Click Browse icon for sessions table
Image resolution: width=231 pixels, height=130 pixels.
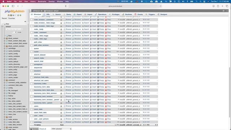tap(65, 71)
